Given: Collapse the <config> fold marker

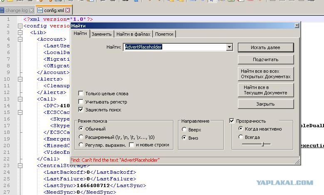Looking at the screenshot, I should coord(20,26).
